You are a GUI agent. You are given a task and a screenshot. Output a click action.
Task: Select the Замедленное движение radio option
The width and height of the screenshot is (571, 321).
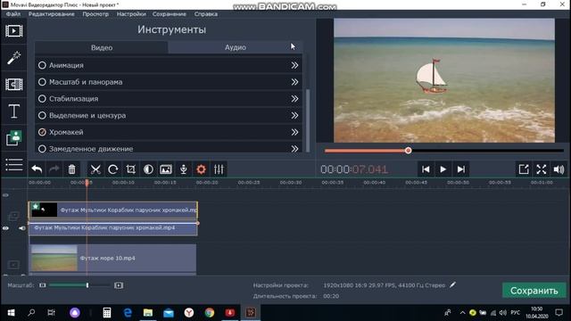[x=42, y=149]
